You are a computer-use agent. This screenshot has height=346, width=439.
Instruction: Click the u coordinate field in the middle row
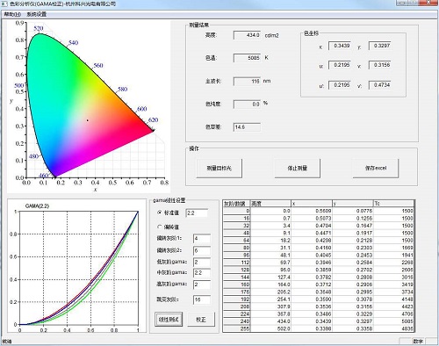[340, 65]
